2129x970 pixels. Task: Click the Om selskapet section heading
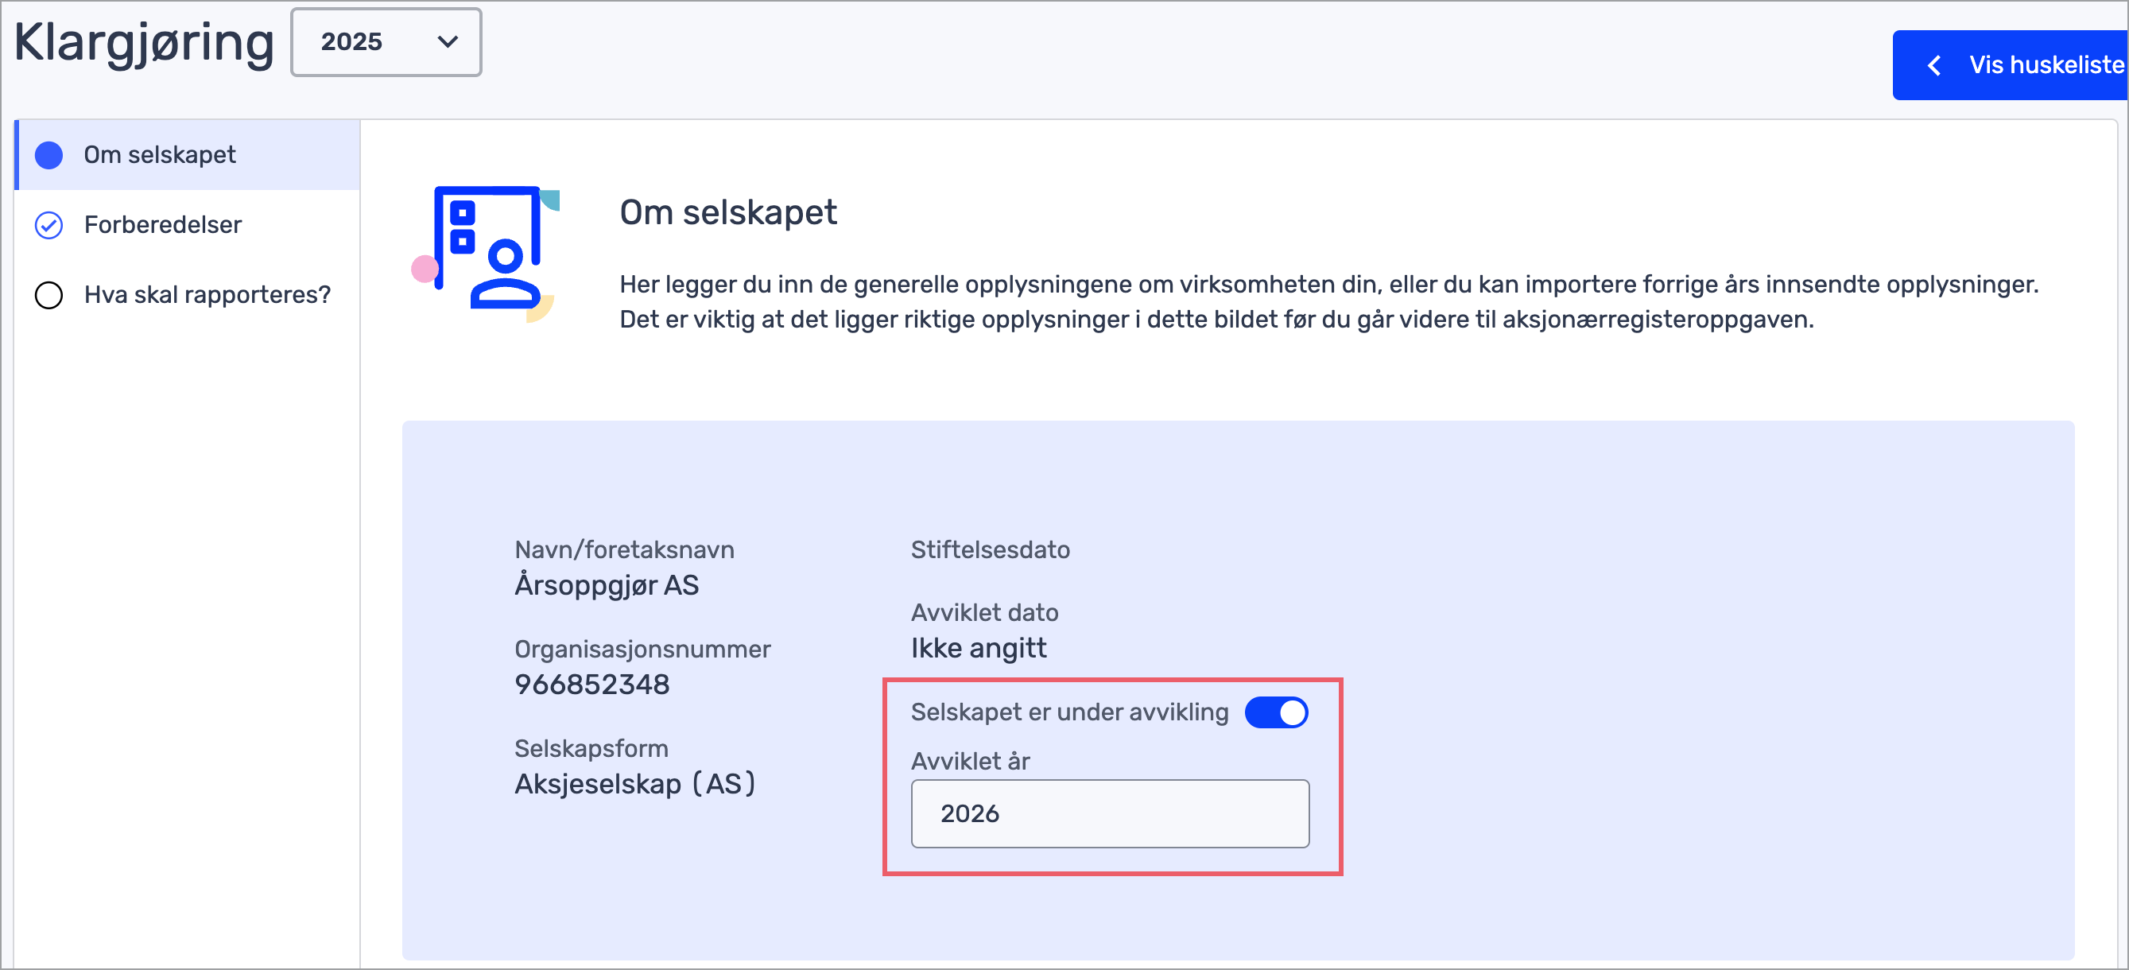click(x=727, y=212)
